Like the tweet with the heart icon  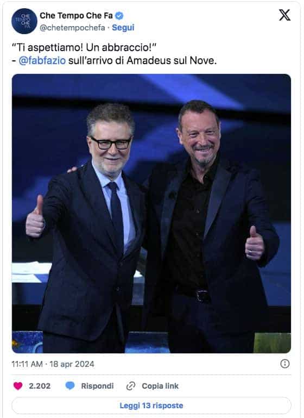(18, 386)
